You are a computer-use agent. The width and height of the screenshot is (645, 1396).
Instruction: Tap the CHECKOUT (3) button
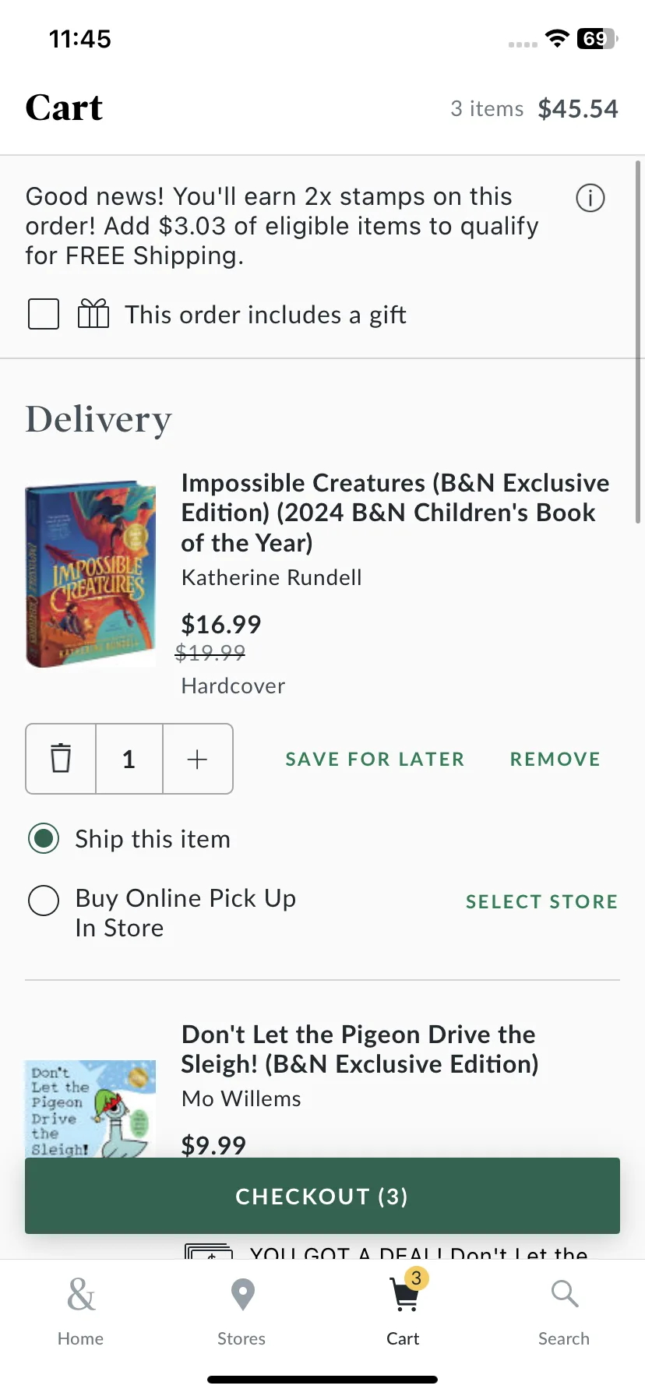pos(322,1196)
